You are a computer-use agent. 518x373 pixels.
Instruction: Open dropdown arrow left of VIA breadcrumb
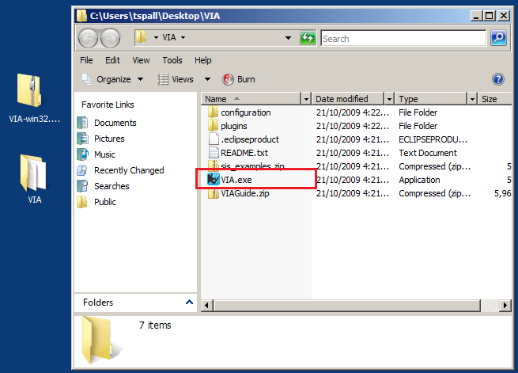coord(156,38)
